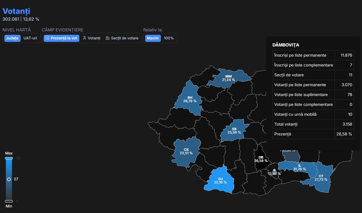The image size is (362, 213).
Task: Select the BH county on the map
Action: tap(190, 99)
